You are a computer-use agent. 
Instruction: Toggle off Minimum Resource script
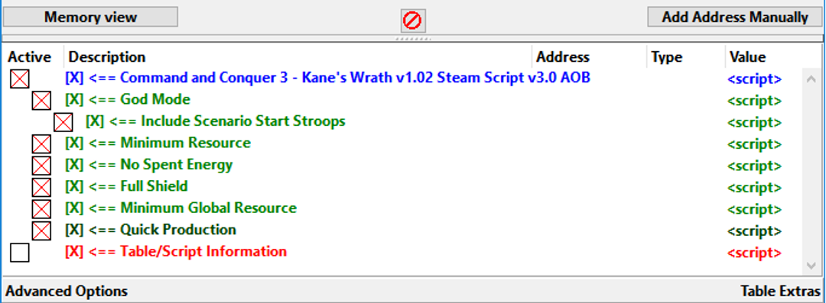(41, 144)
